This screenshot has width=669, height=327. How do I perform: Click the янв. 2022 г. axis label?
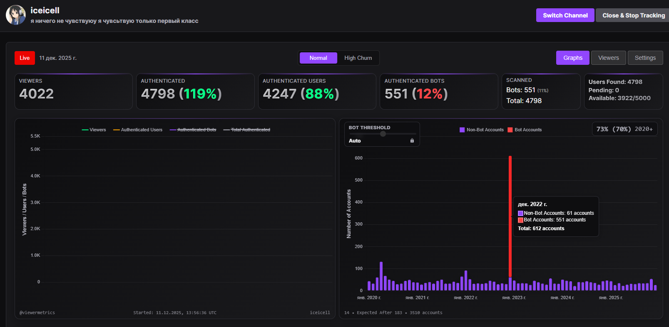(465, 297)
